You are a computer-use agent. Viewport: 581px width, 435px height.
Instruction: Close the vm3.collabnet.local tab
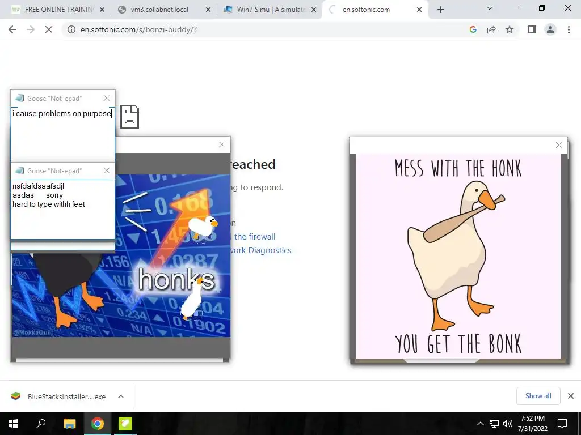click(208, 10)
